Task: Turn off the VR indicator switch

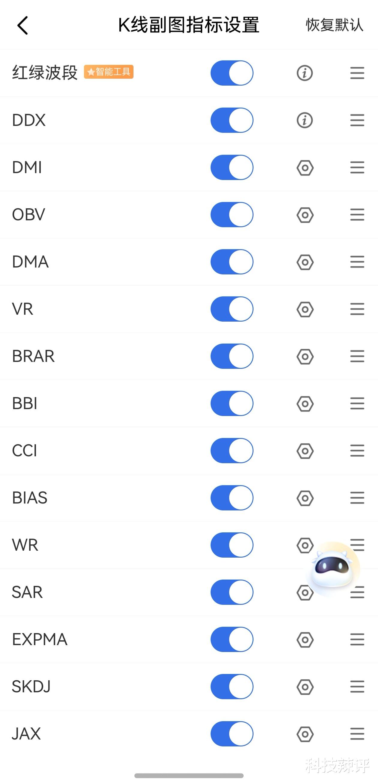Action: (x=232, y=309)
